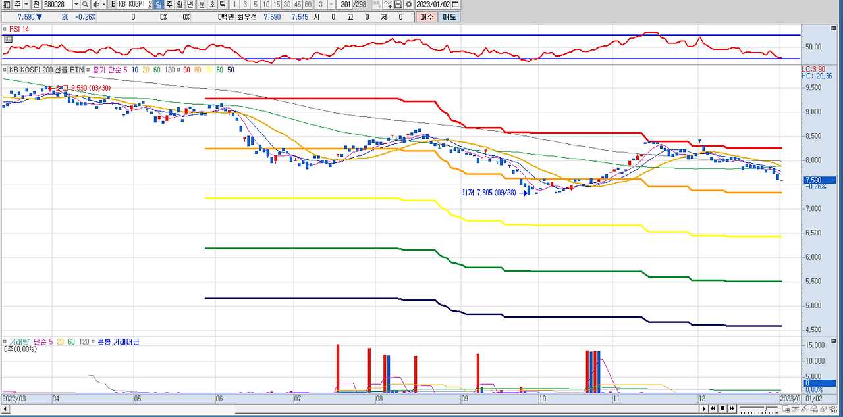Click the fast-forward replay button at bottom
This screenshot has width=843, height=417.
coord(732,409)
